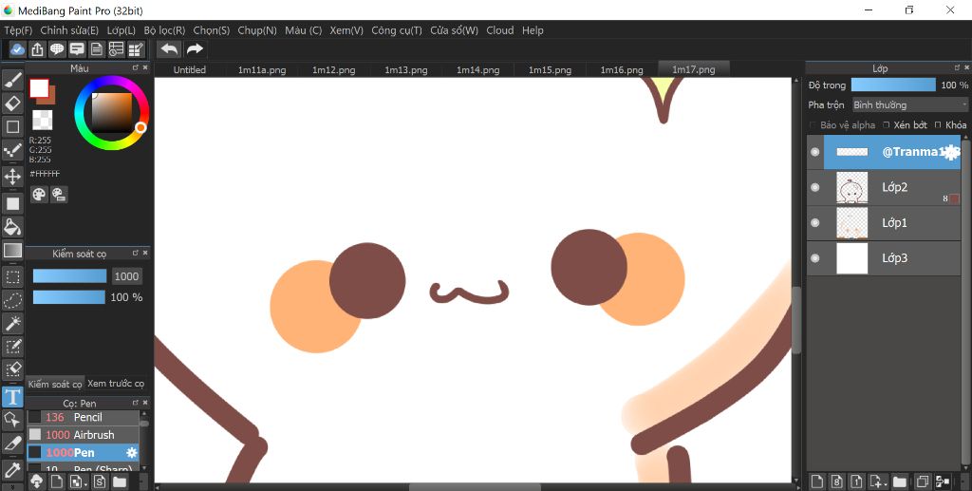Select the Text tool
Screen dimensions: 972x491
pos(12,397)
